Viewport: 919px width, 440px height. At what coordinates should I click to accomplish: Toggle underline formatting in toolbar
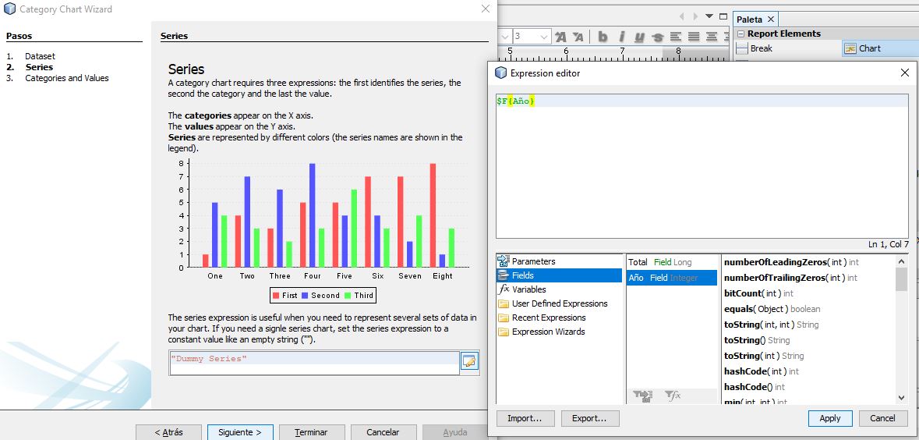point(639,37)
